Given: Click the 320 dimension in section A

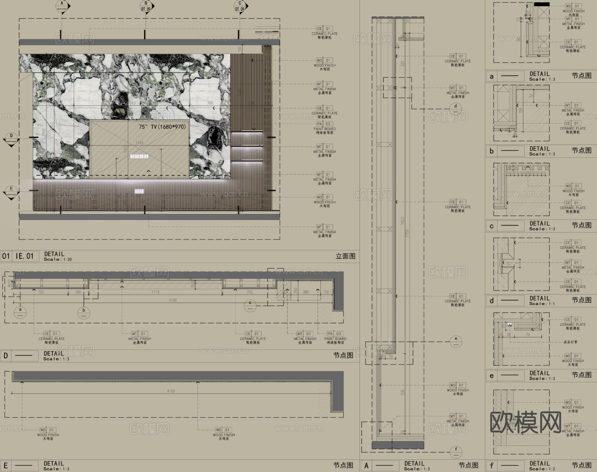Looking at the screenshot, I should coord(403,63).
